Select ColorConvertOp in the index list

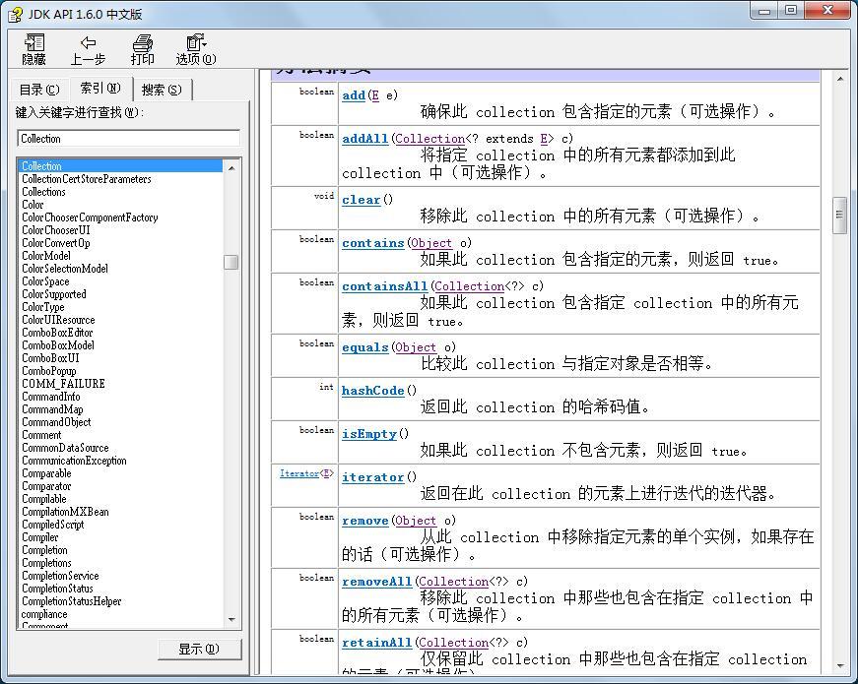click(56, 243)
